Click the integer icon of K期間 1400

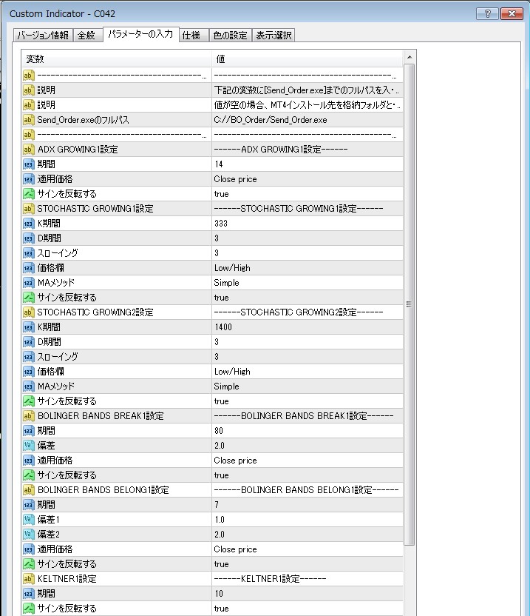[x=28, y=327]
